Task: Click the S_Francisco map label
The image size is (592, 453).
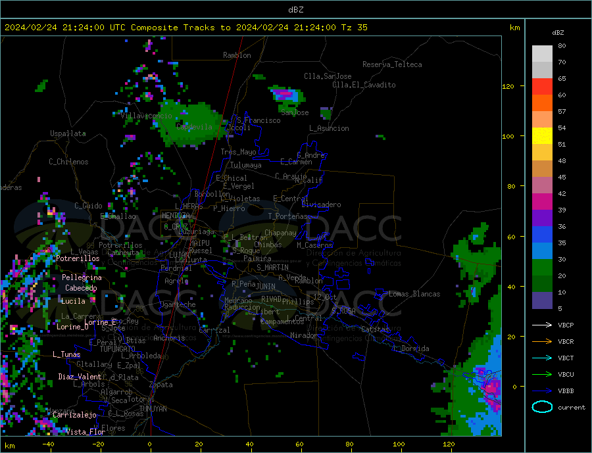Action: coord(259,120)
